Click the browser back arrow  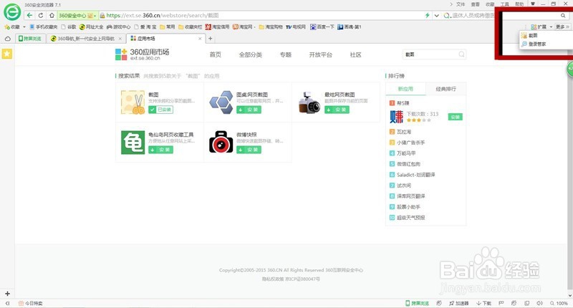click(x=30, y=15)
